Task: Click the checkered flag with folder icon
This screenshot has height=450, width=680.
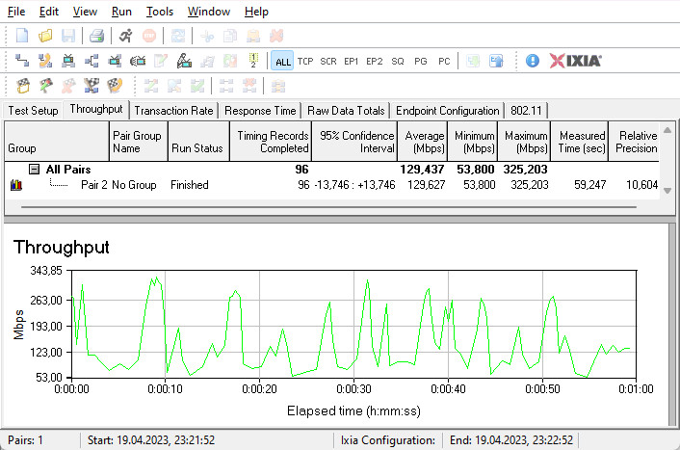Action: coord(23,86)
